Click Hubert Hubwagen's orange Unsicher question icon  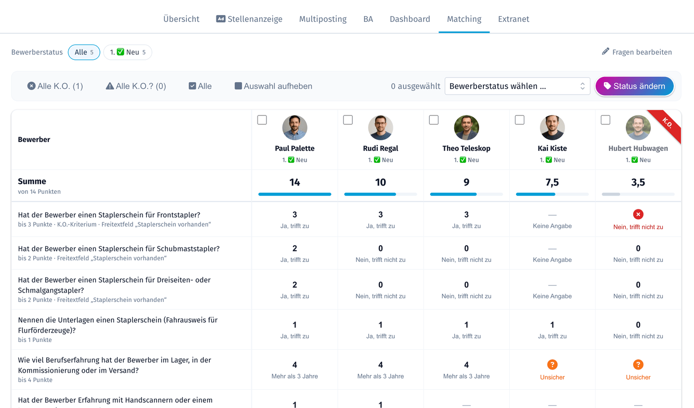click(638, 364)
